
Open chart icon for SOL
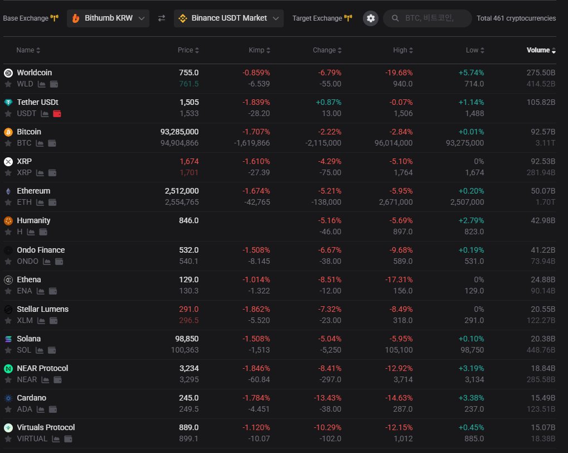tap(40, 350)
